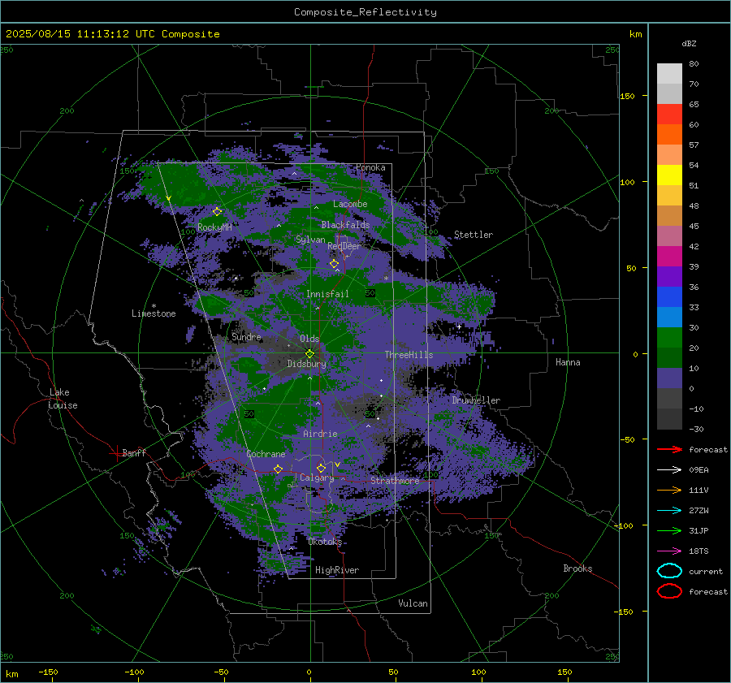Click the -150 tick label on bottom axis
731x683 pixels.
[x=48, y=672]
